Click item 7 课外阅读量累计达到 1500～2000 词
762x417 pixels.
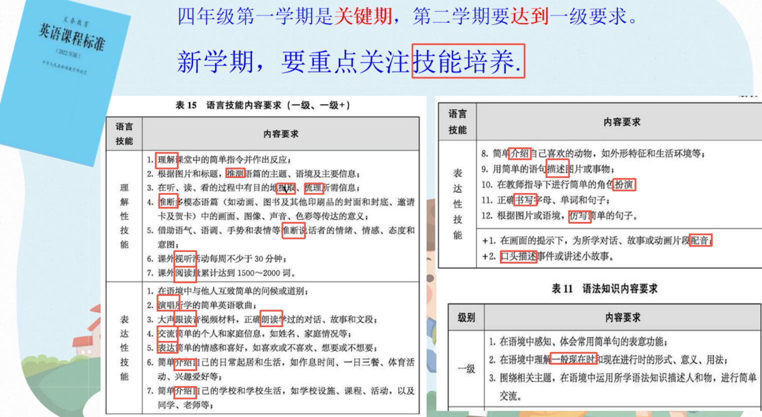[x=221, y=273]
